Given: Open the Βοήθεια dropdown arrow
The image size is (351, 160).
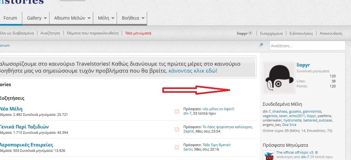Looking at the screenshot, I should 143,18.
